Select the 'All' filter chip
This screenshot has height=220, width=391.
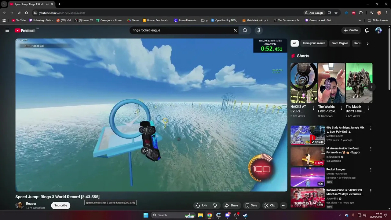294,43
